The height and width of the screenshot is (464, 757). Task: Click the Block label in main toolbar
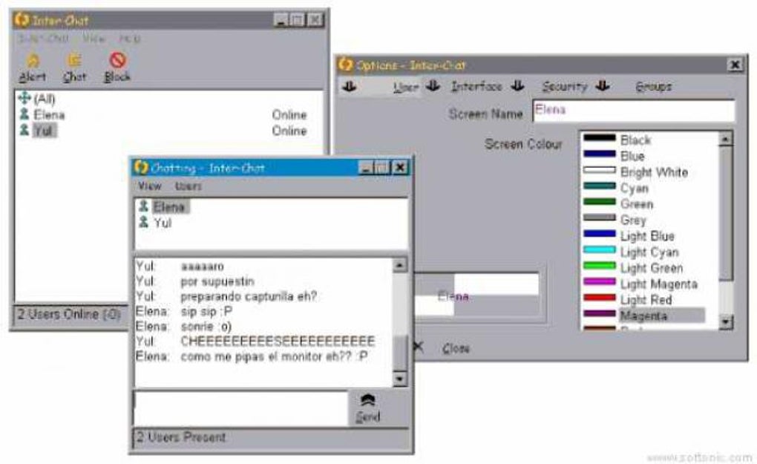pos(117,76)
